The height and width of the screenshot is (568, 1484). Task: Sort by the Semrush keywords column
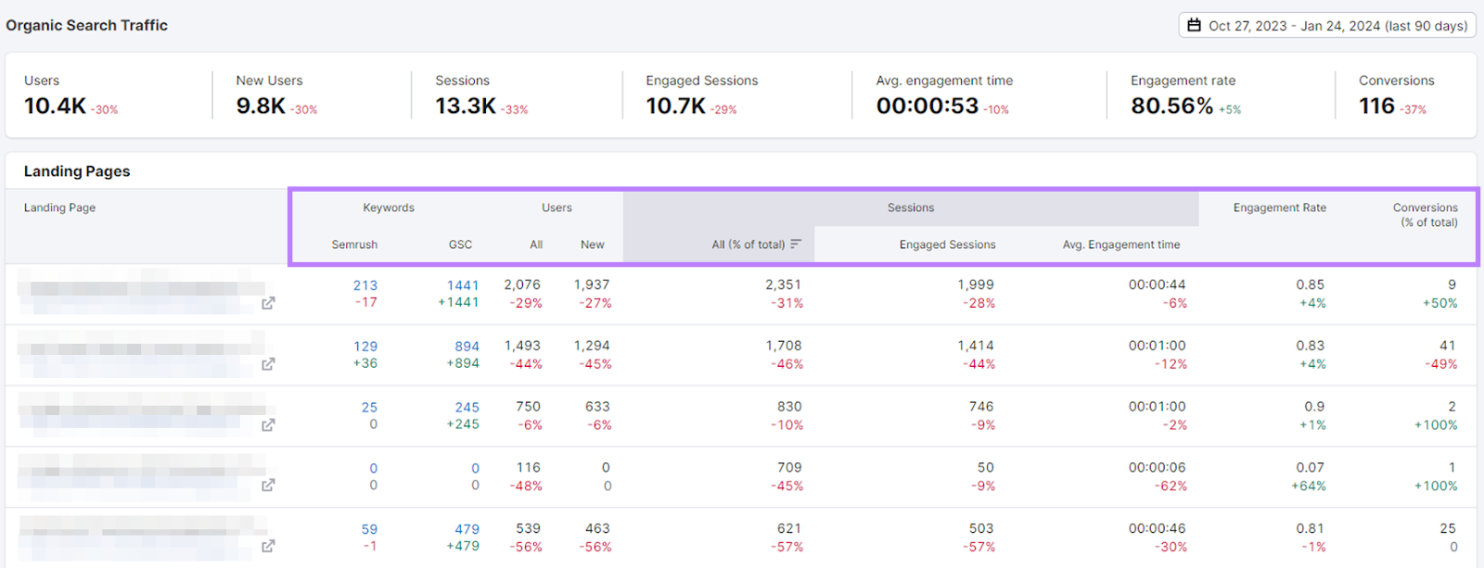click(x=354, y=245)
